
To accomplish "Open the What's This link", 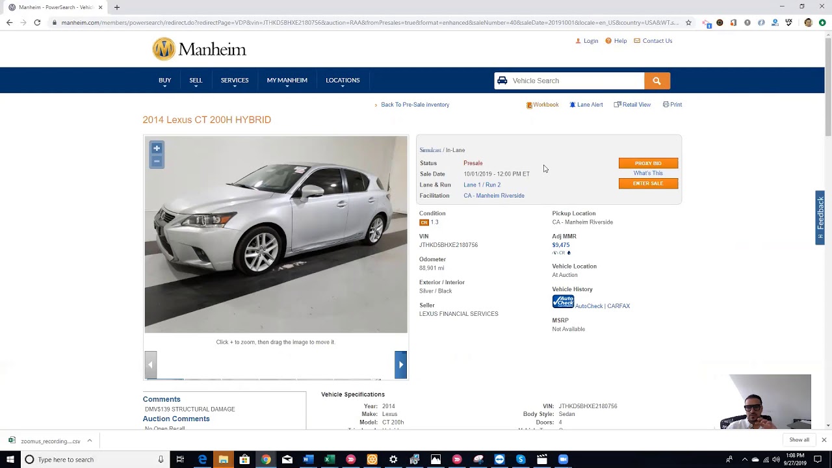I will point(648,173).
